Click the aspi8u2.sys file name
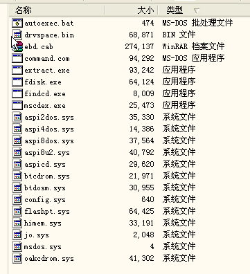Image resolution: width=250 pixels, height=274 pixels. (x=47, y=153)
